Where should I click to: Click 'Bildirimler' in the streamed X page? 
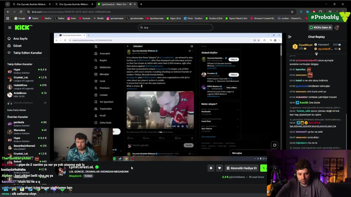(103, 67)
